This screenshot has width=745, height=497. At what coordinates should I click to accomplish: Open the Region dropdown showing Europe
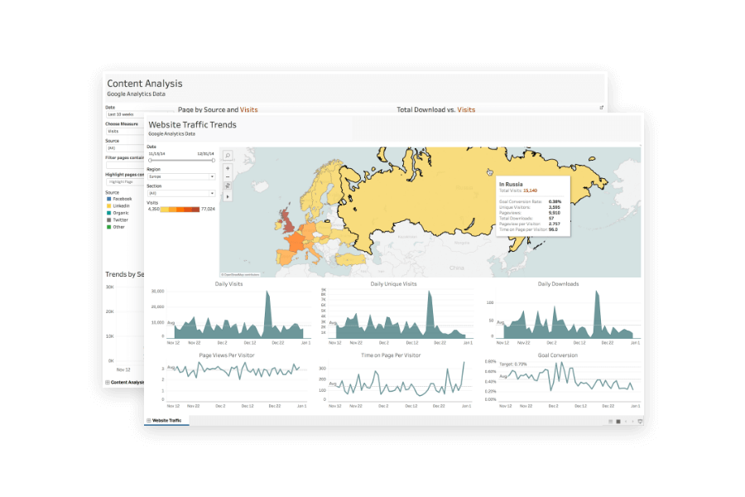tap(180, 176)
